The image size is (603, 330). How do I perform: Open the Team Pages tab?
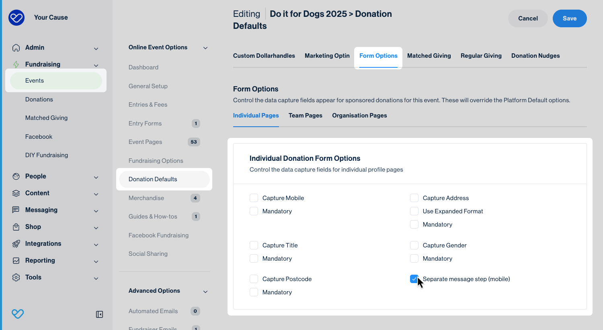[x=305, y=115]
